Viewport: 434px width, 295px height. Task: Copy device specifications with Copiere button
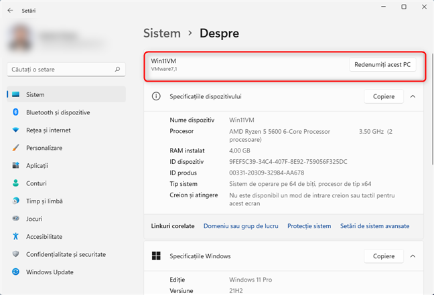pos(384,96)
